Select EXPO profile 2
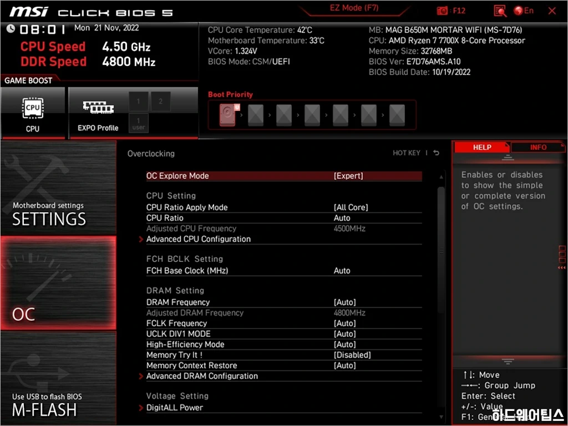The width and height of the screenshot is (568, 426). tap(160, 102)
